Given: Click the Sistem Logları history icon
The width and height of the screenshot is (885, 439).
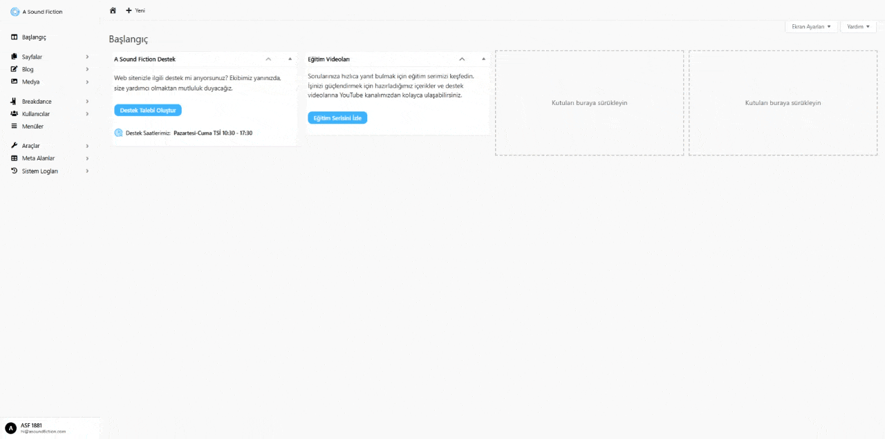Looking at the screenshot, I should [15, 171].
